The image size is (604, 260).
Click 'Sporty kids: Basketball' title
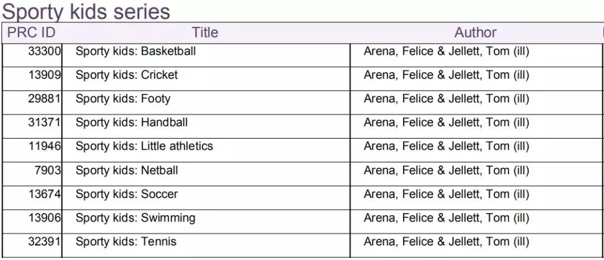pos(136,51)
